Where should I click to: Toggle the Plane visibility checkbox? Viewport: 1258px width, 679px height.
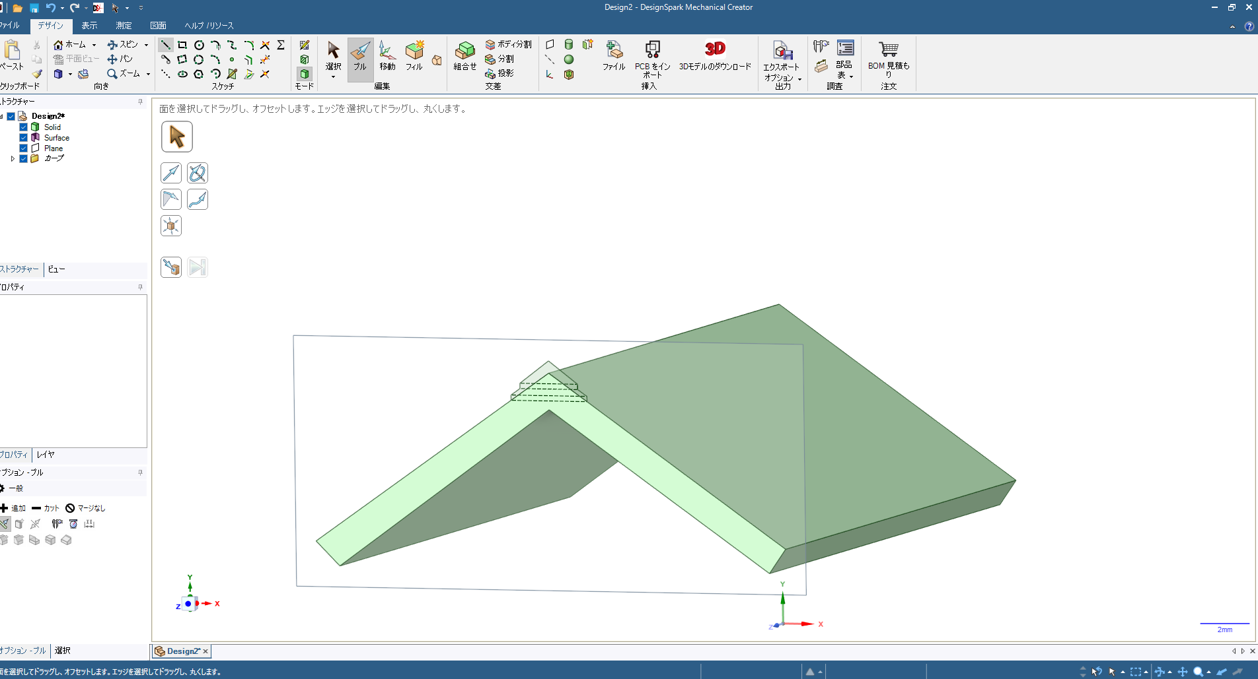[24, 148]
